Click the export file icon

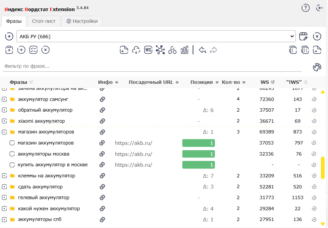317,50
